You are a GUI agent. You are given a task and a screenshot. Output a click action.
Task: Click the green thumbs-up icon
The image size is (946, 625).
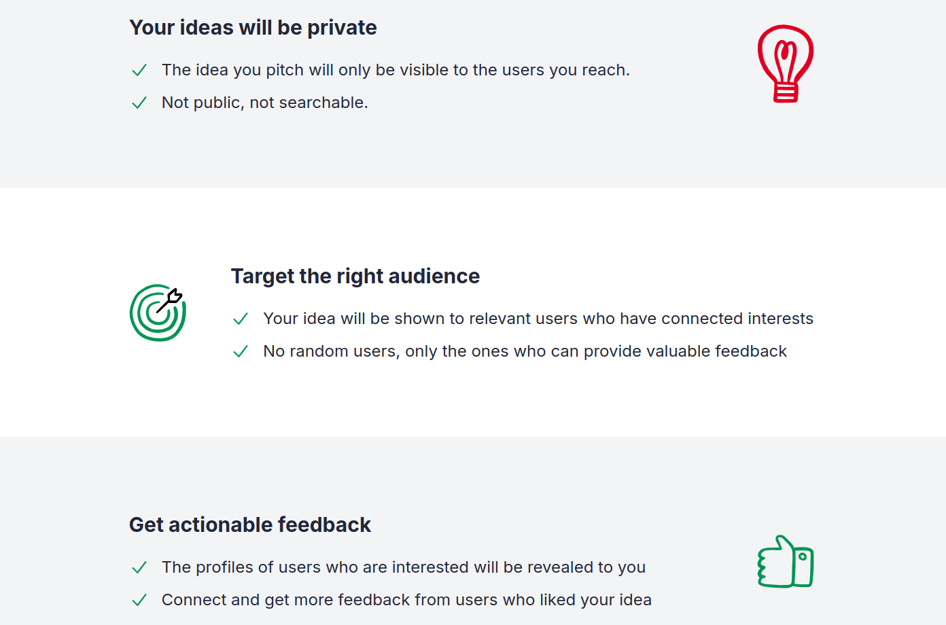point(786,561)
